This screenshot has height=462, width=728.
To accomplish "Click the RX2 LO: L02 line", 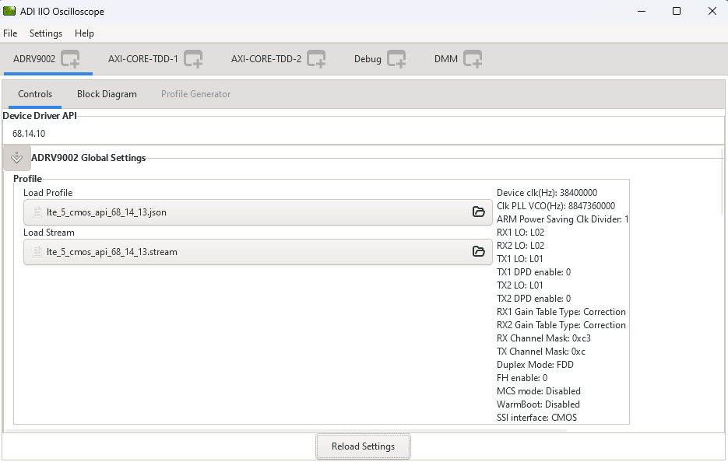I will pyautogui.click(x=520, y=245).
